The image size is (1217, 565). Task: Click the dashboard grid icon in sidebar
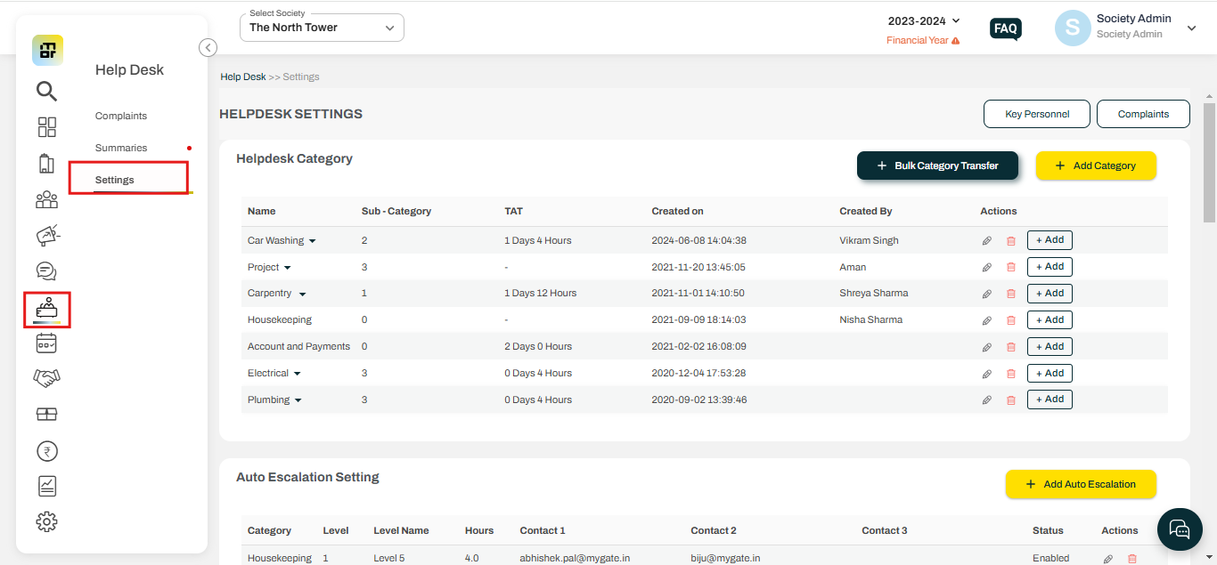pyautogui.click(x=46, y=127)
